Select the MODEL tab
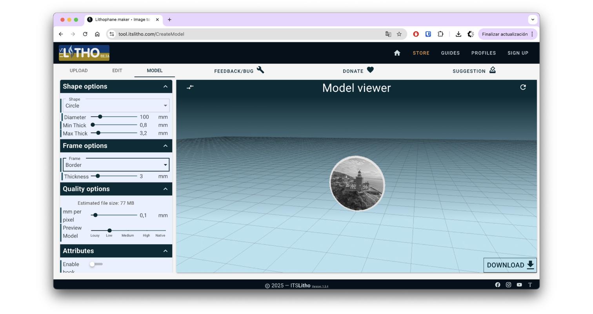This screenshot has width=593, height=314. point(155,70)
